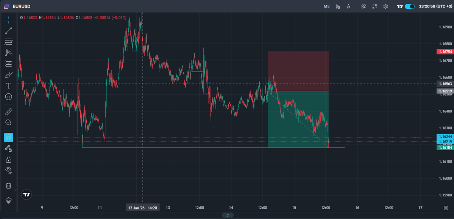Click the green 1.16184 target price label
Image resolution: width=454 pixels, height=219 pixels.
pyautogui.click(x=444, y=148)
